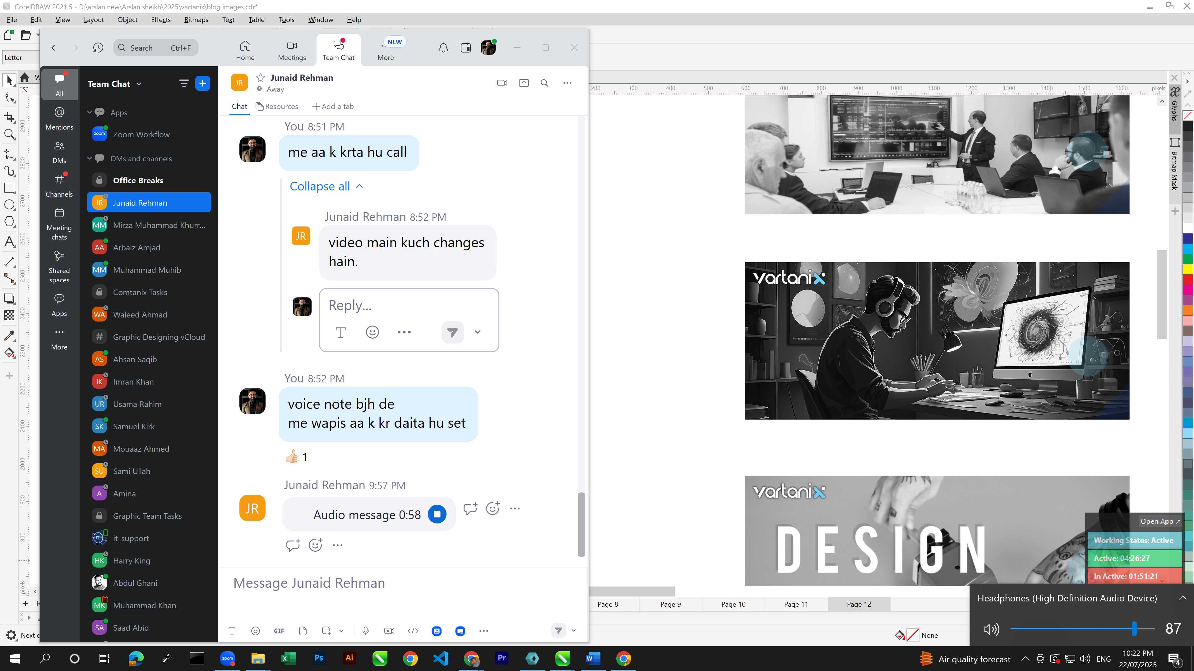This screenshot has width=1194, height=671.
Task: Record an audio message with the microphone icon
Action: coord(366,631)
